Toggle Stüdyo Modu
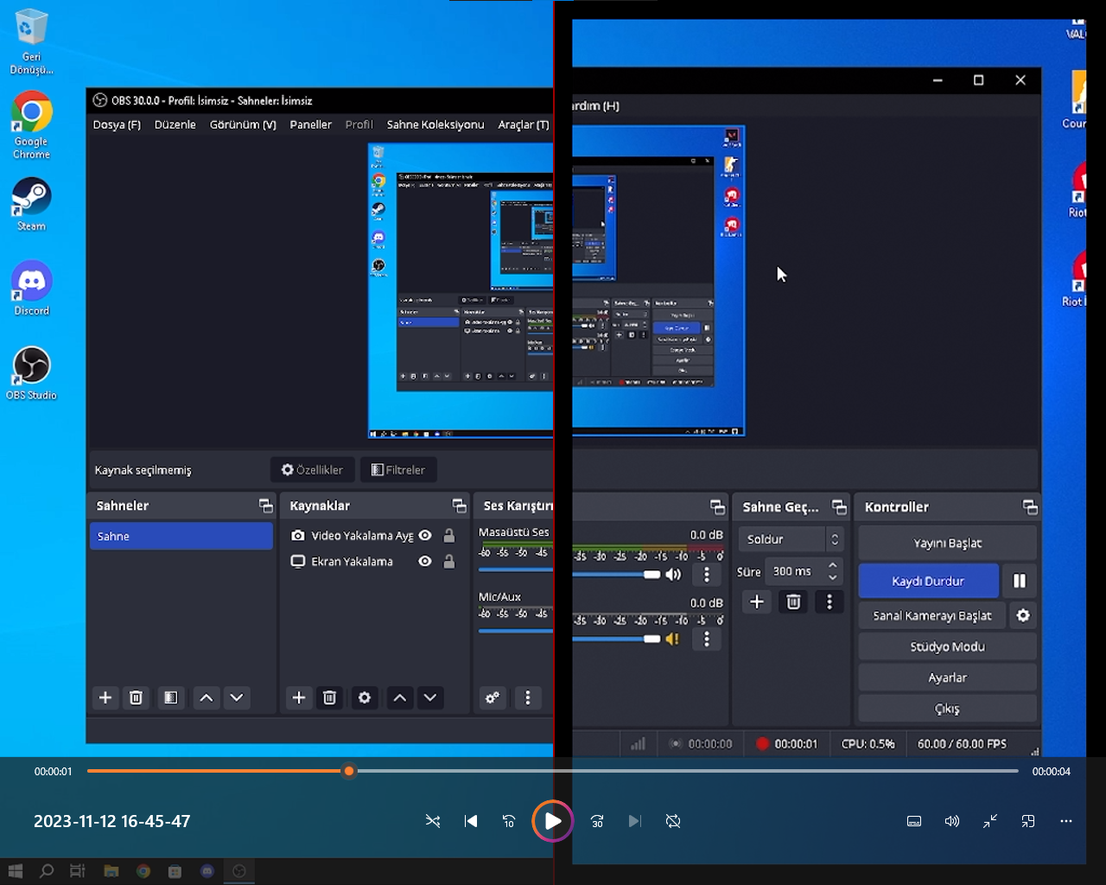 coord(947,646)
